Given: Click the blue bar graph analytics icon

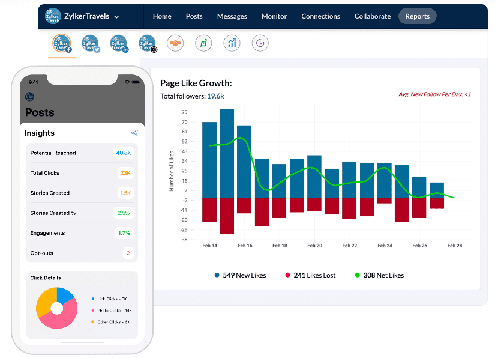Looking at the screenshot, I should [232, 43].
